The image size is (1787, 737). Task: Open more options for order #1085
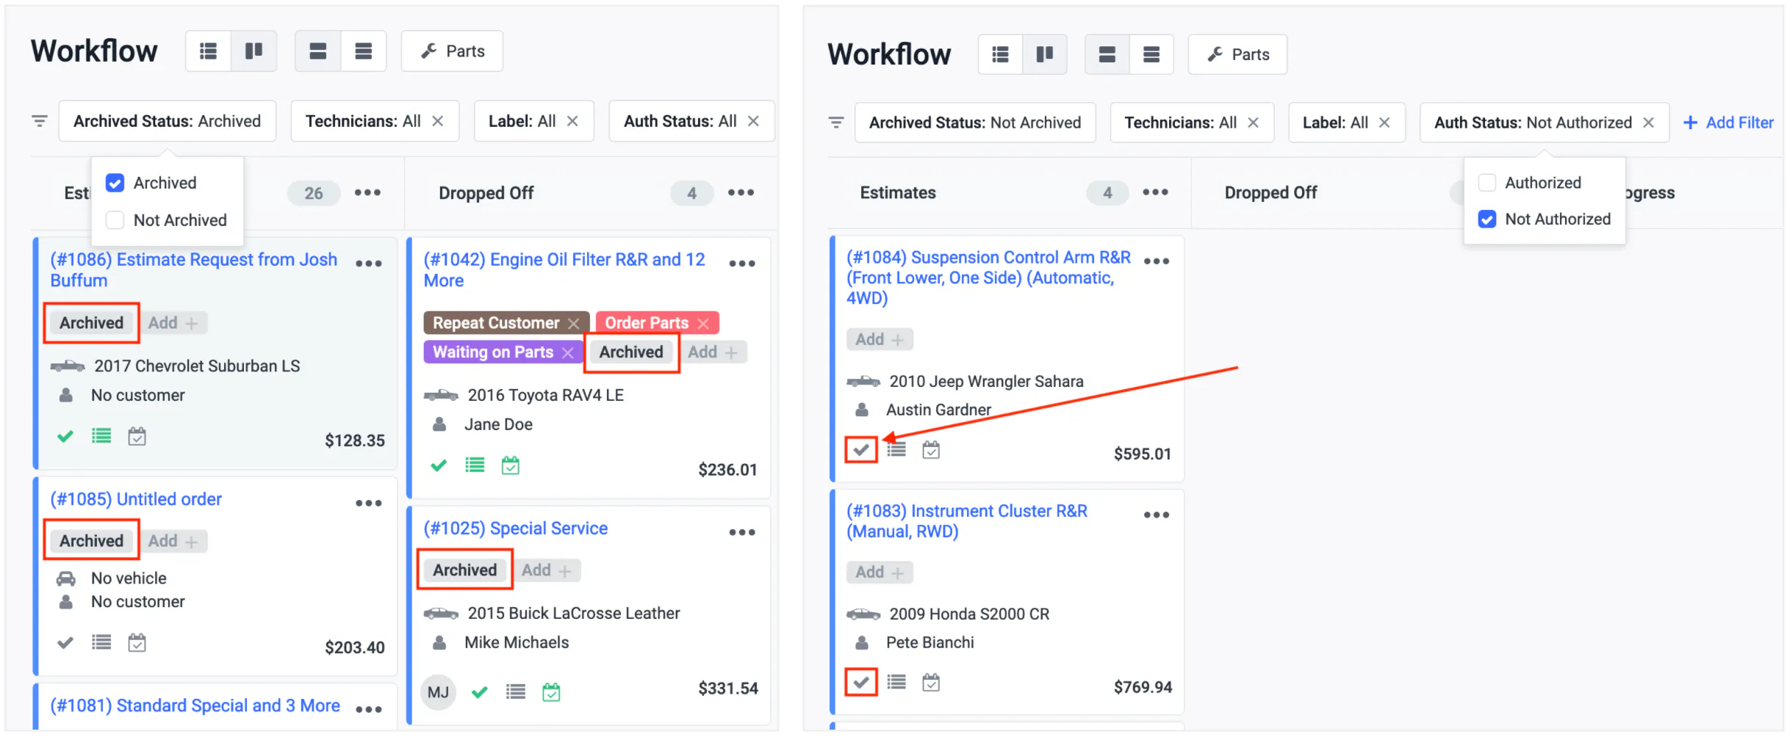tap(369, 504)
